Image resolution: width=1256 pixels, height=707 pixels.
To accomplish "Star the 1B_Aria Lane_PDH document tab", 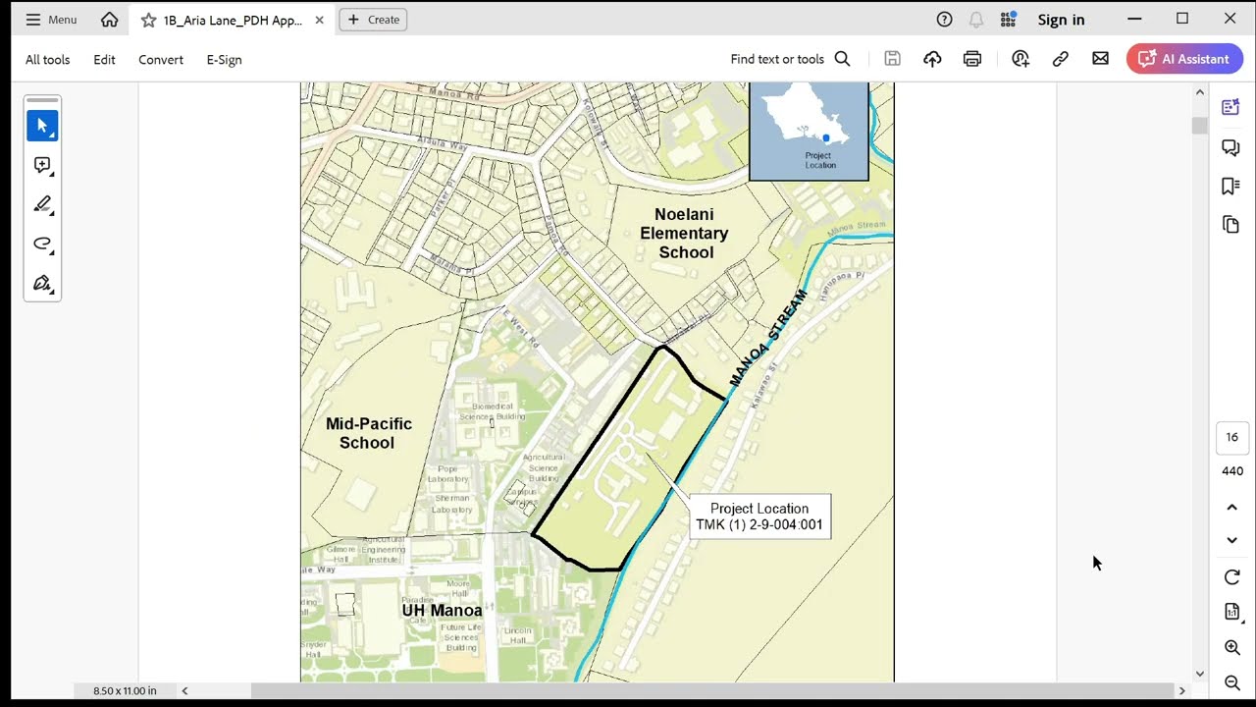I will (x=148, y=20).
